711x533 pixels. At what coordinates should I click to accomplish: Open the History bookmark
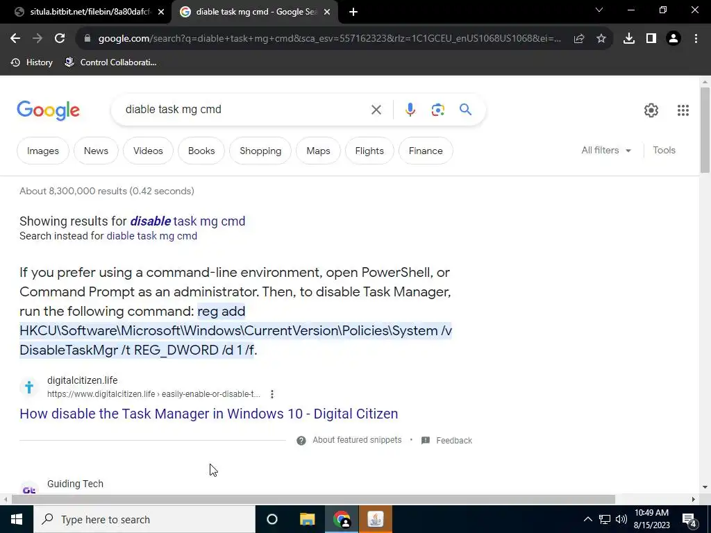(32, 62)
